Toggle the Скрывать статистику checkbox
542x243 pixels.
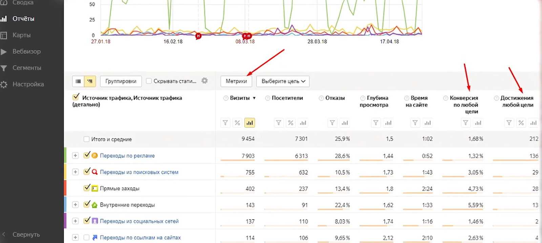point(149,81)
